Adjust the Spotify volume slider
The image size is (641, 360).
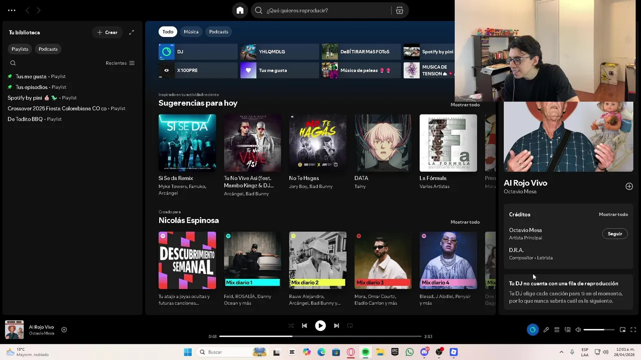click(x=599, y=330)
